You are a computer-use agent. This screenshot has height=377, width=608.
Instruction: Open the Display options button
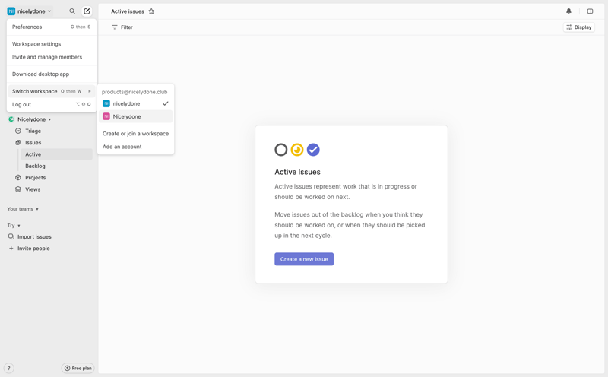point(579,27)
